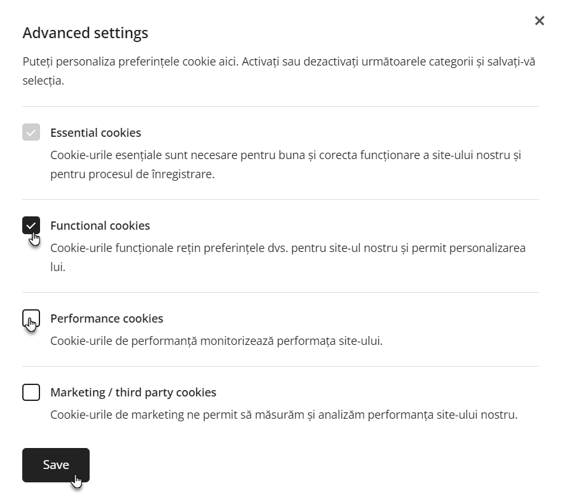This screenshot has height=504, width=562.
Task: Select the Performance cookies label
Action: point(107,319)
